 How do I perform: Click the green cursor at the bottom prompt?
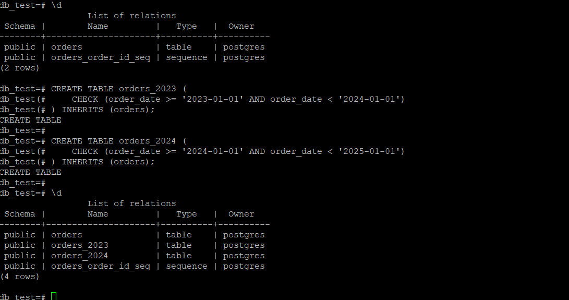pos(54,296)
